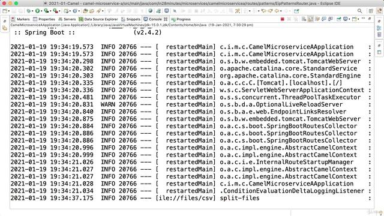The height and width of the screenshot is (216, 384).
Task: Switch to the Properties tab
Action: (x=44, y=19)
